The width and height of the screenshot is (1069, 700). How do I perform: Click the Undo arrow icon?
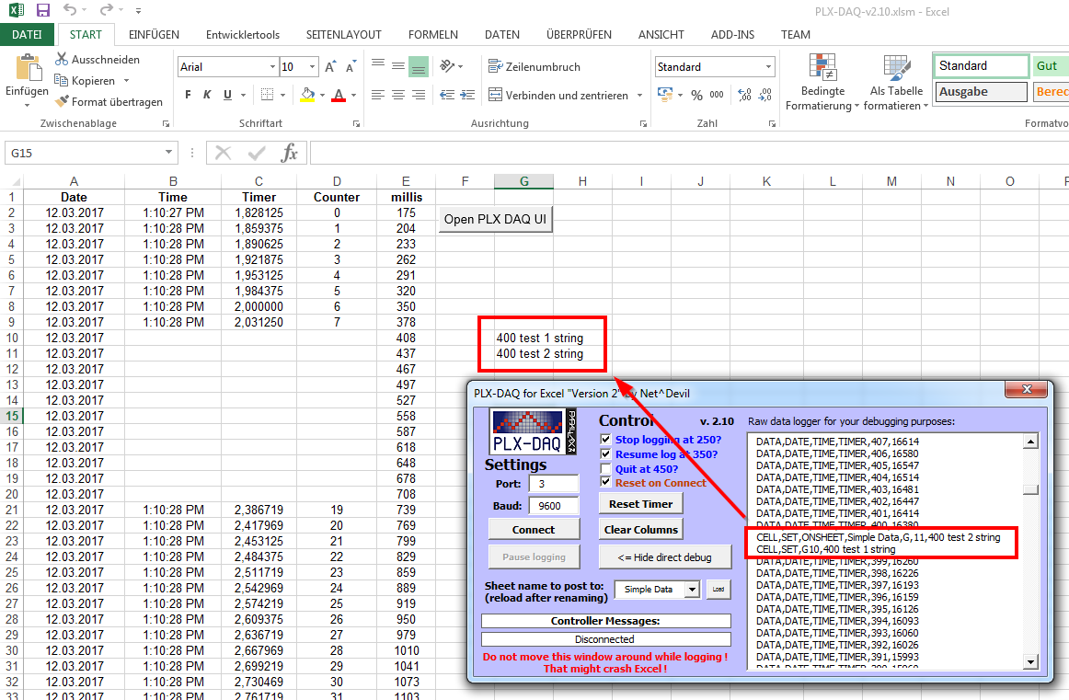[70, 9]
